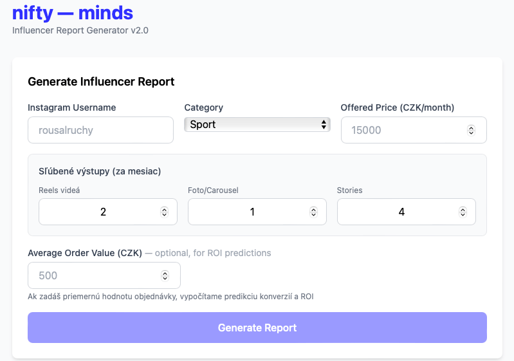Increment Reels videá count using up arrow
Viewport: 514px width, 361px height.
[x=164, y=209]
